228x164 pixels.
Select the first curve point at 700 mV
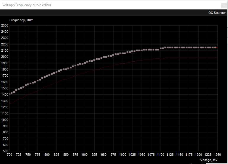9,94
